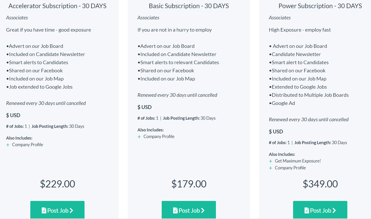Click plus icon beside Basic Company Profile

139,137
